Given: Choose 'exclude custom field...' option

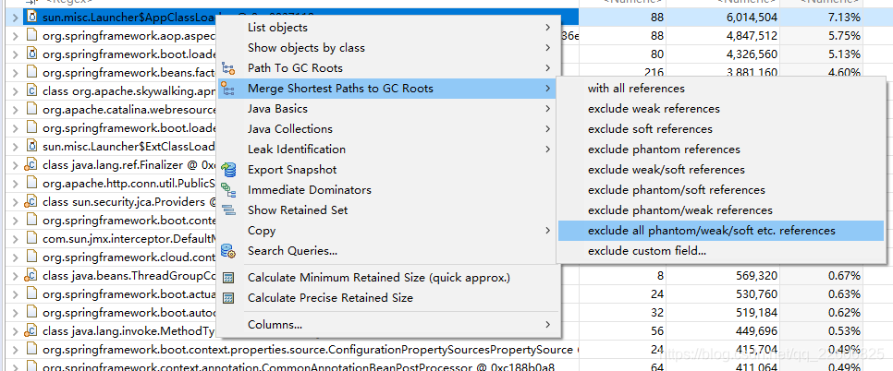Looking at the screenshot, I should [721, 251].
